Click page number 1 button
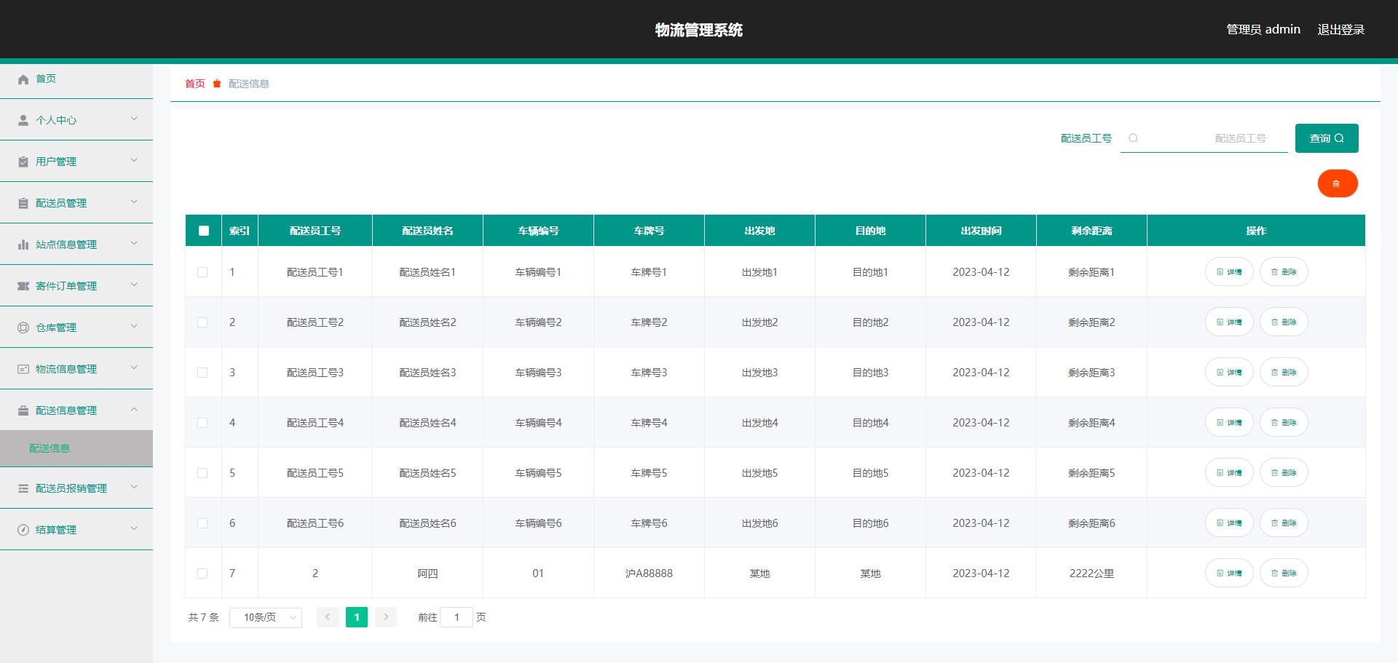This screenshot has height=663, width=1398. (x=357, y=617)
